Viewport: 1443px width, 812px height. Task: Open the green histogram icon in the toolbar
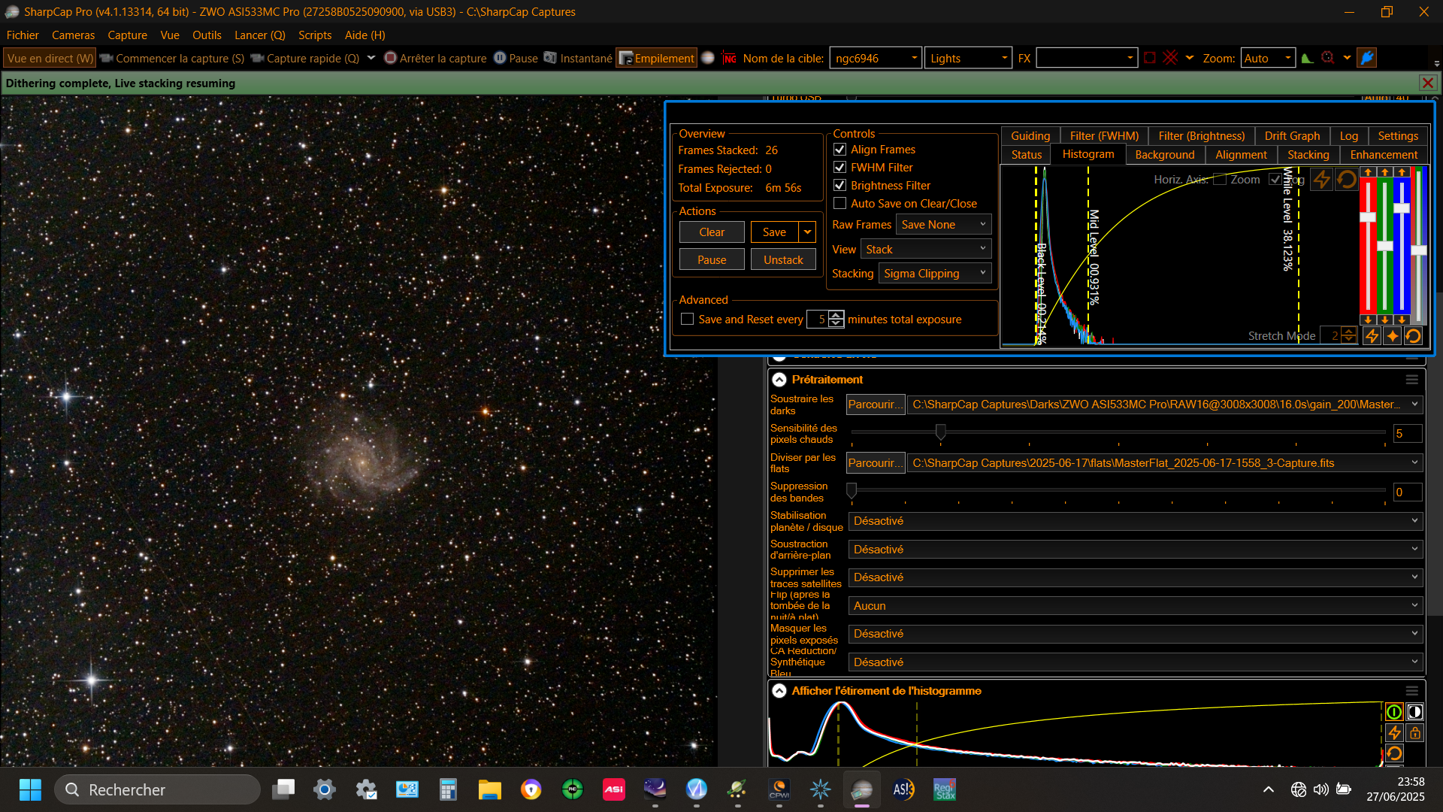click(x=1307, y=58)
